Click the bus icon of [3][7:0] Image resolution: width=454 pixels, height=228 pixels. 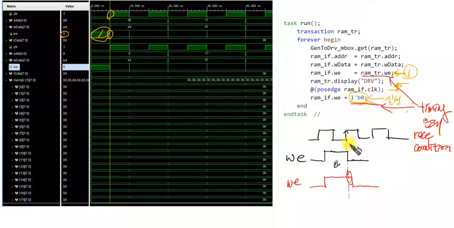[x=16, y=107]
